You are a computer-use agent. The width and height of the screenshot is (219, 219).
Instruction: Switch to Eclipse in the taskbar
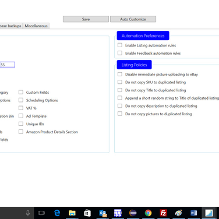pyautogui.click(x=133, y=213)
